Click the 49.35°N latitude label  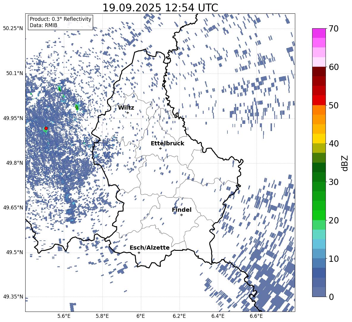(13, 297)
